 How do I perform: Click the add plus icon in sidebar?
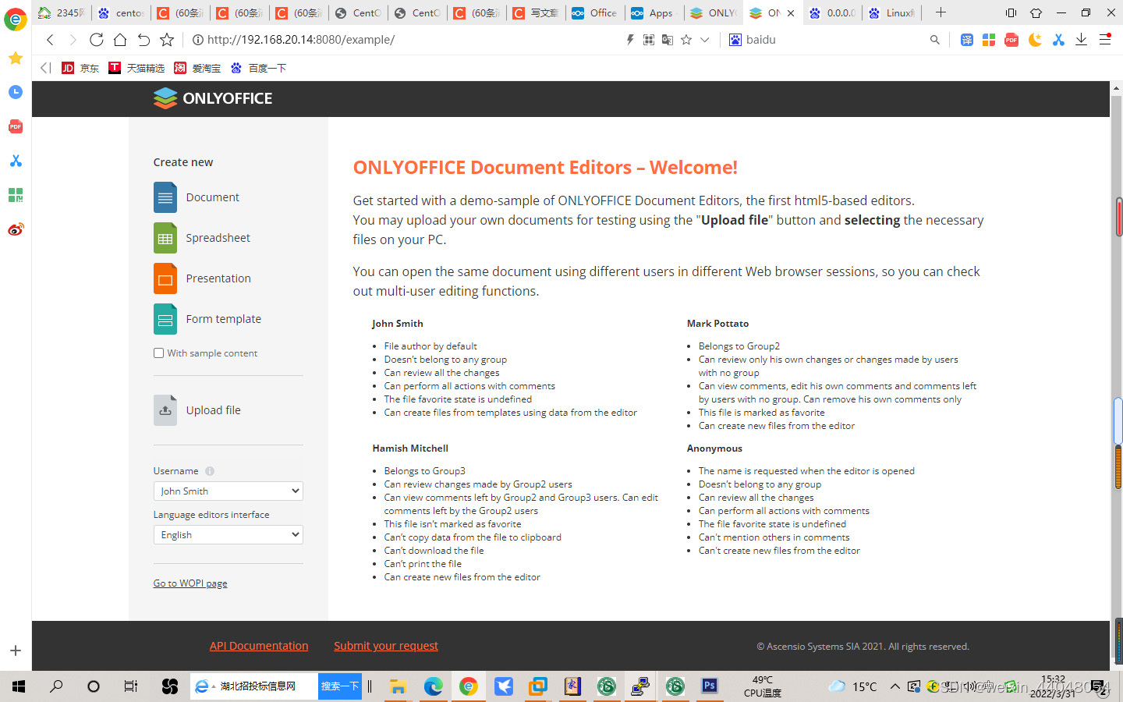pyautogui.click(x=16, y=651)
